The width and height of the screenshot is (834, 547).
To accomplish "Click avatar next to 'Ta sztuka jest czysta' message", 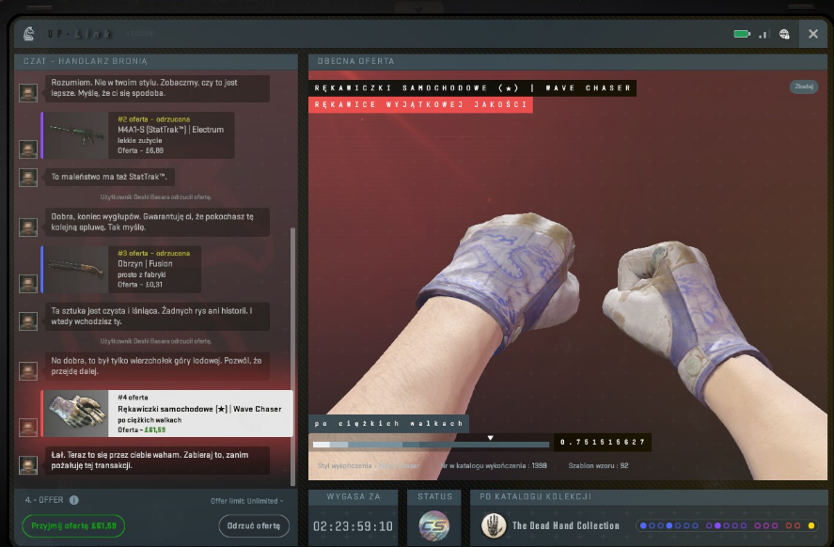I will coord(28,321).
